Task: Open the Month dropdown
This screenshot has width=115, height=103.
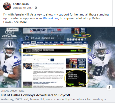Action: (x=29, y=60)
